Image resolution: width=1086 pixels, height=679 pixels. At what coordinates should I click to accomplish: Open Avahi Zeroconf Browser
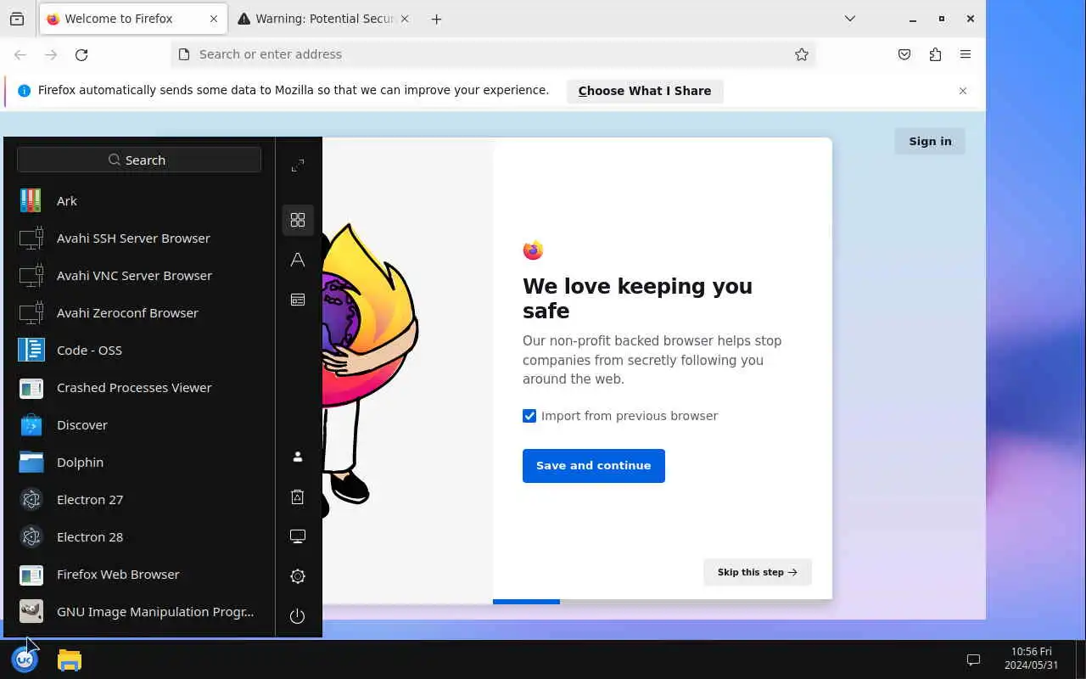tap(139, 313)
